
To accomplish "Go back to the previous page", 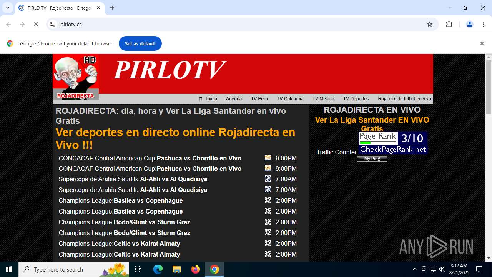I will (x=8, y=24).
